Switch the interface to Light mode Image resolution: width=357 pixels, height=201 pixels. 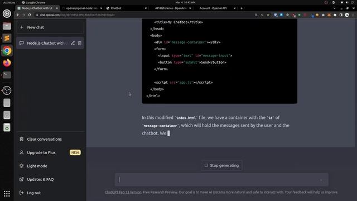click(x=50, y=166)
